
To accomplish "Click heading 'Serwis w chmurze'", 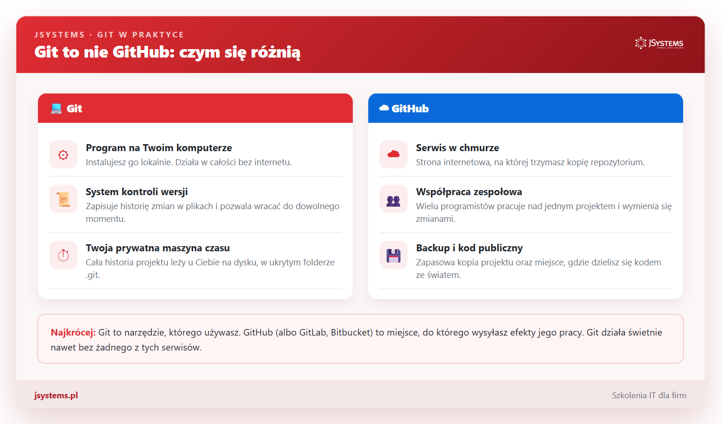I will coord(458,148).
